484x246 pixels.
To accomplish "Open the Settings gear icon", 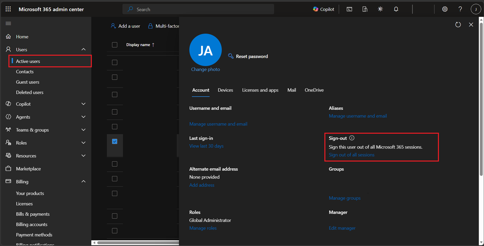I will click(445, 9).
